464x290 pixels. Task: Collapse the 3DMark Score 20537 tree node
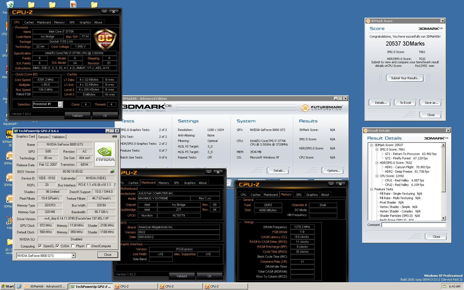372,145
